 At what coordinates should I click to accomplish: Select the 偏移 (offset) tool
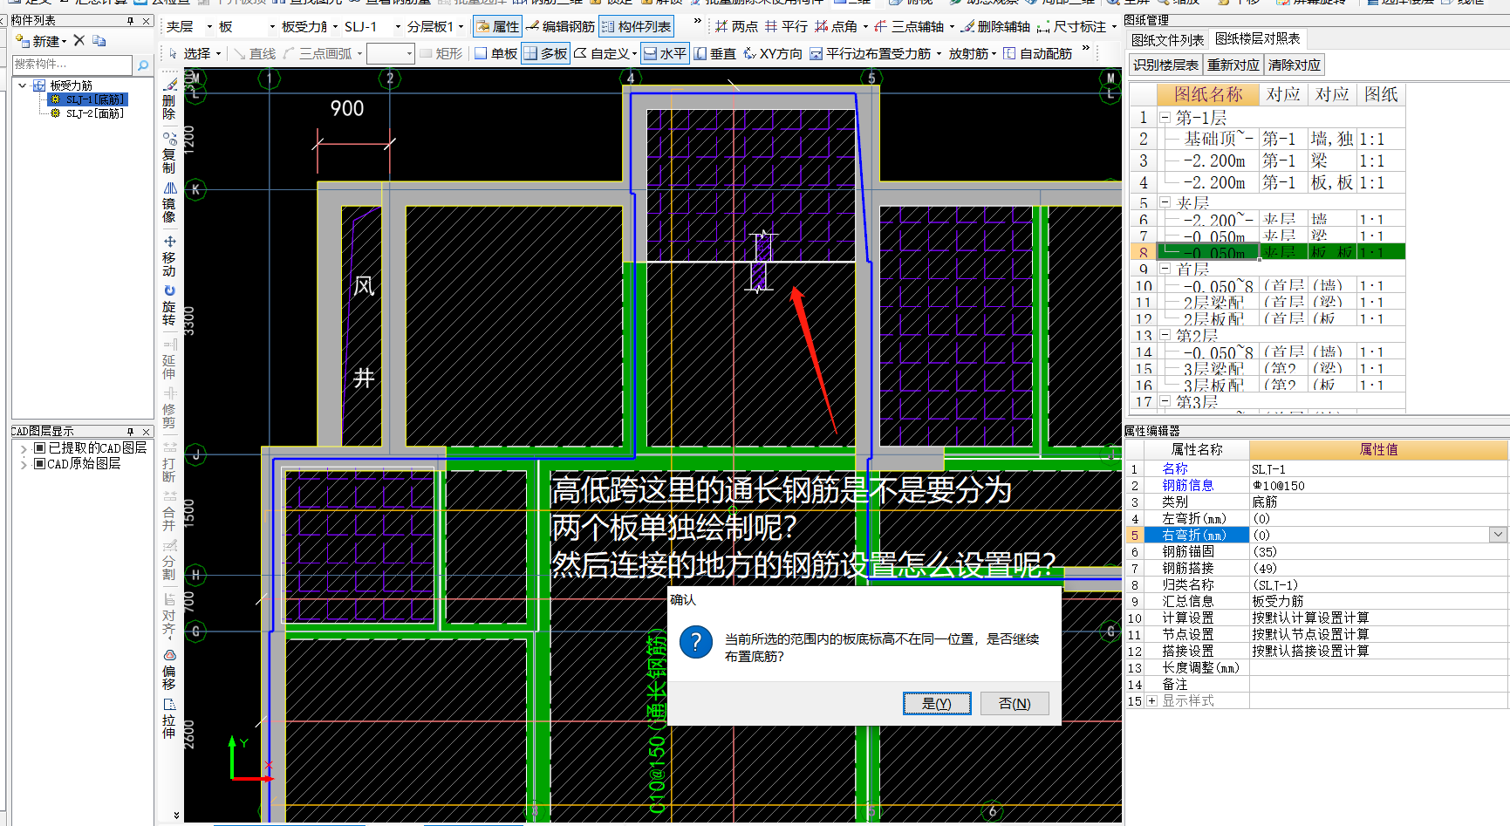point(169,669)
